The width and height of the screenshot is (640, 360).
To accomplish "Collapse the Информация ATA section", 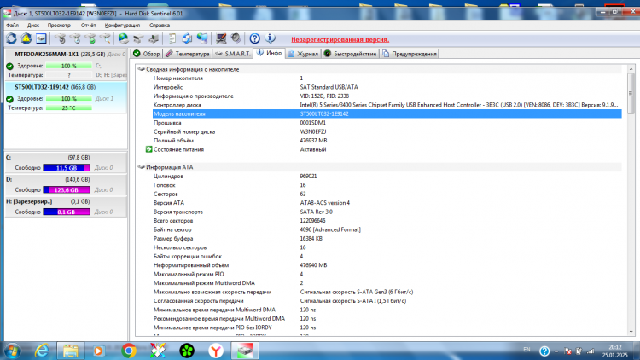I will 141,167.
